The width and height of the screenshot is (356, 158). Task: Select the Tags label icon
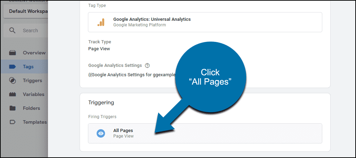12,67
